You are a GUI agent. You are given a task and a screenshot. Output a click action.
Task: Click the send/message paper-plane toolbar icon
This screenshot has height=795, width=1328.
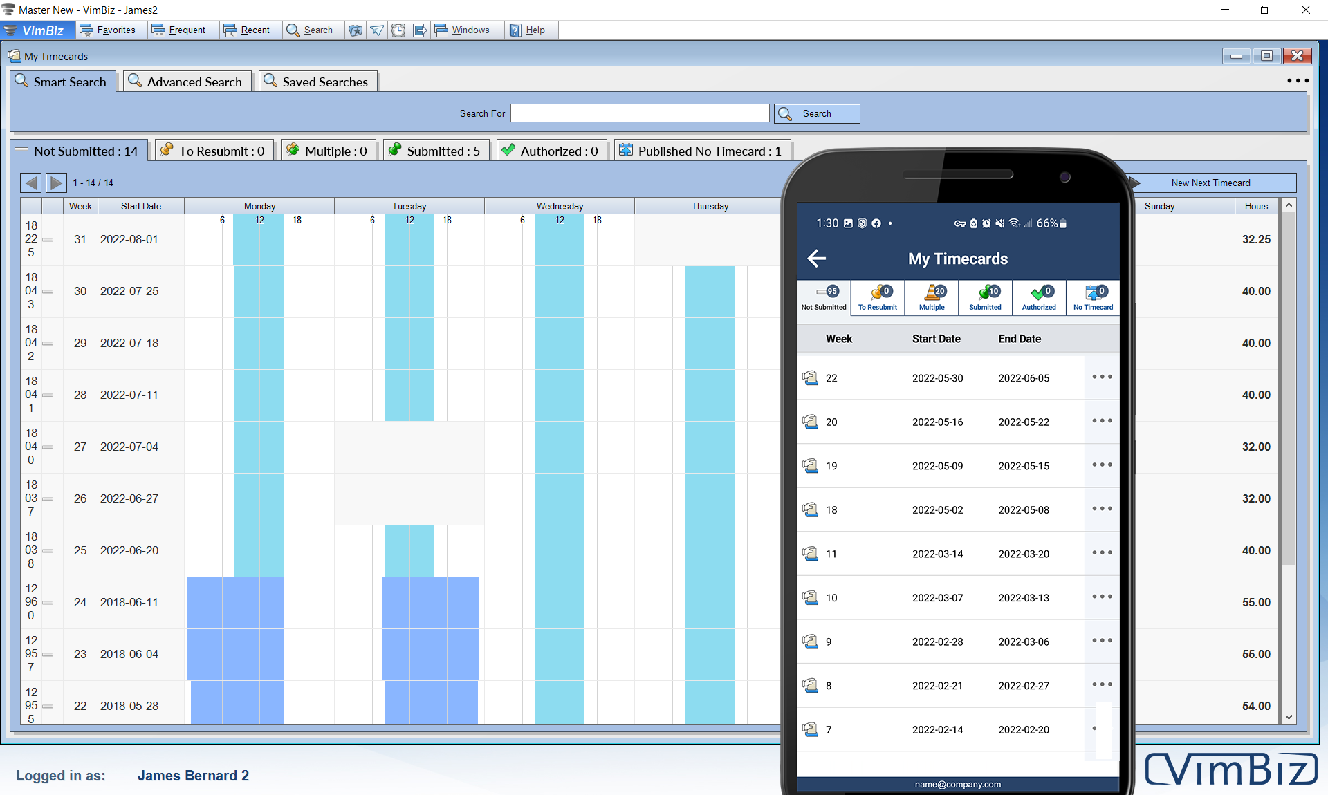(x=377, y=30)
